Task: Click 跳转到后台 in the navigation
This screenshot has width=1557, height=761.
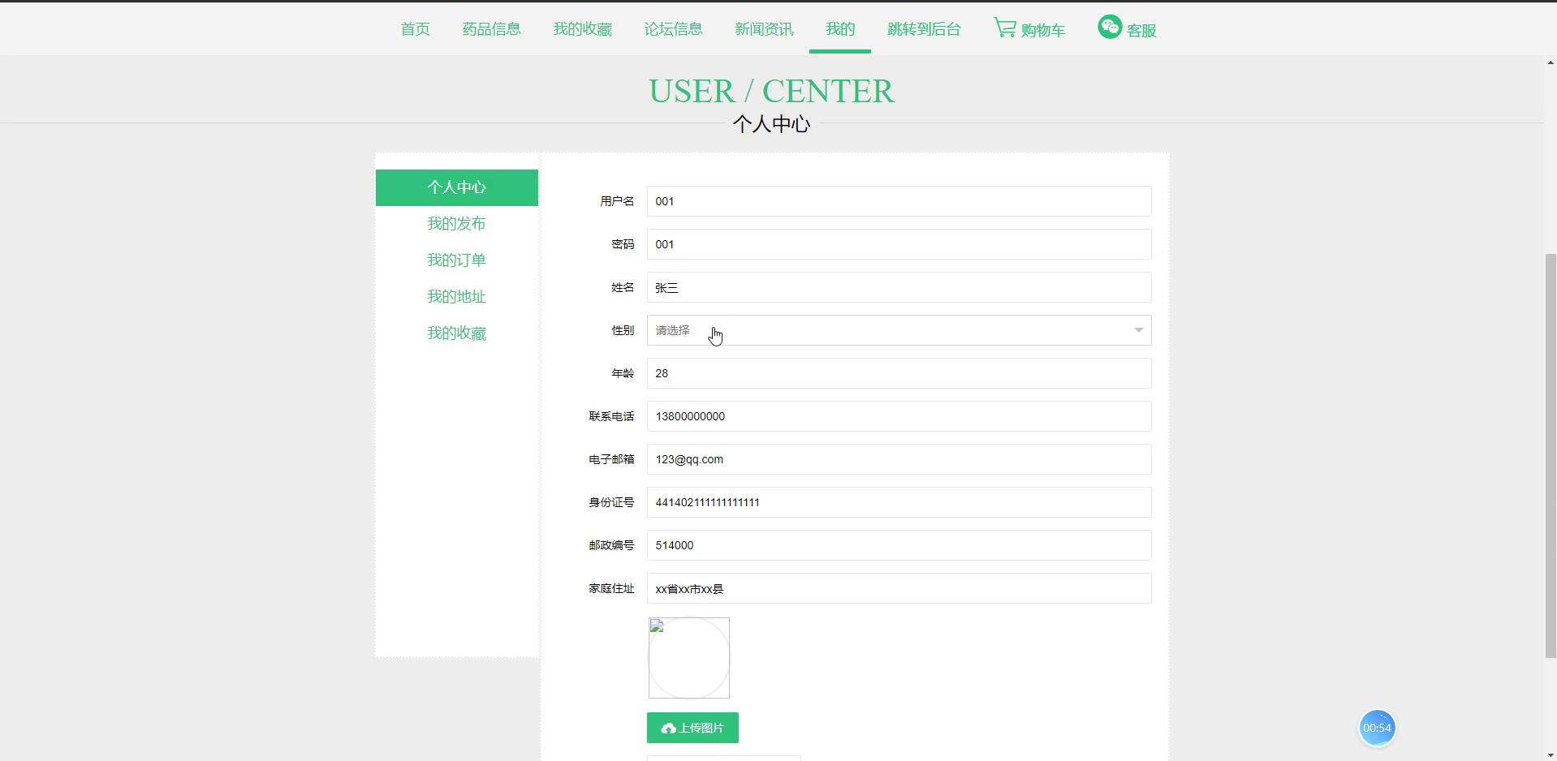Action: [x=924, y=29]
